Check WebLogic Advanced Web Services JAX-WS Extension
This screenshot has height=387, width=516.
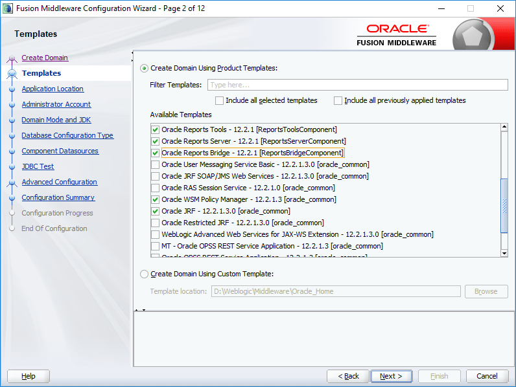pos(156,234)
